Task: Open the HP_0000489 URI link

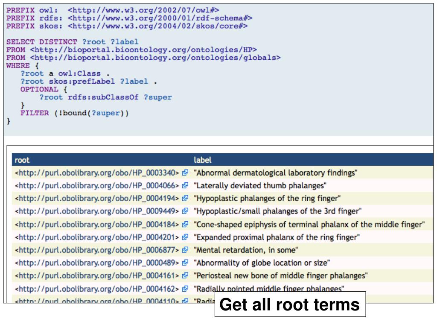Action: [x=97, y=263]
